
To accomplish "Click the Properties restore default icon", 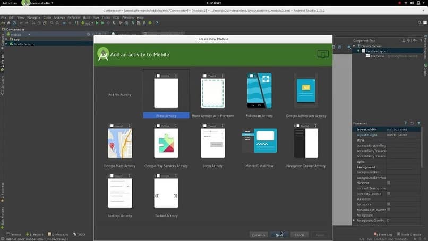I will (412, 123).
